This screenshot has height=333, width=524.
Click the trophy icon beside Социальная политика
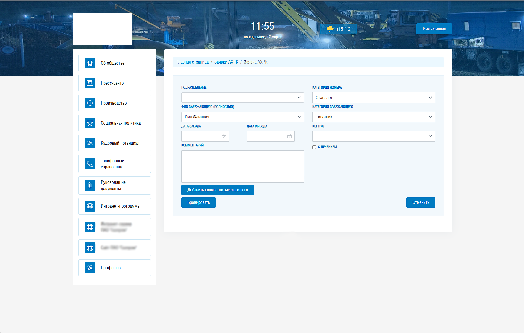[x=90, y=123]
